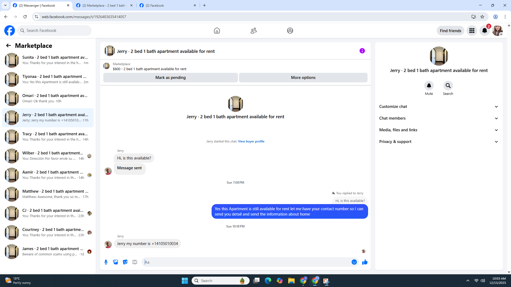
Task: Open the Windows Start menu
Action: [x=185, y=281]
